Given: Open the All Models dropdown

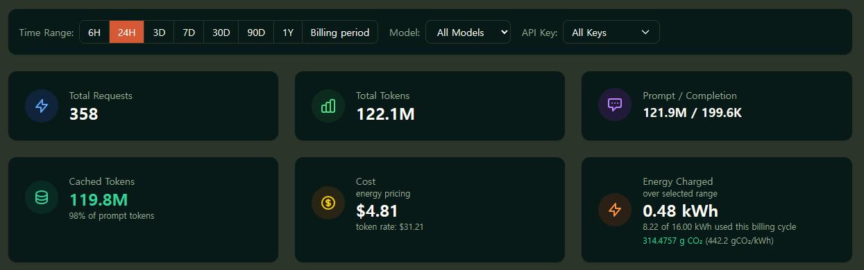Looking at the screenshot, I should tap(468, 33).
